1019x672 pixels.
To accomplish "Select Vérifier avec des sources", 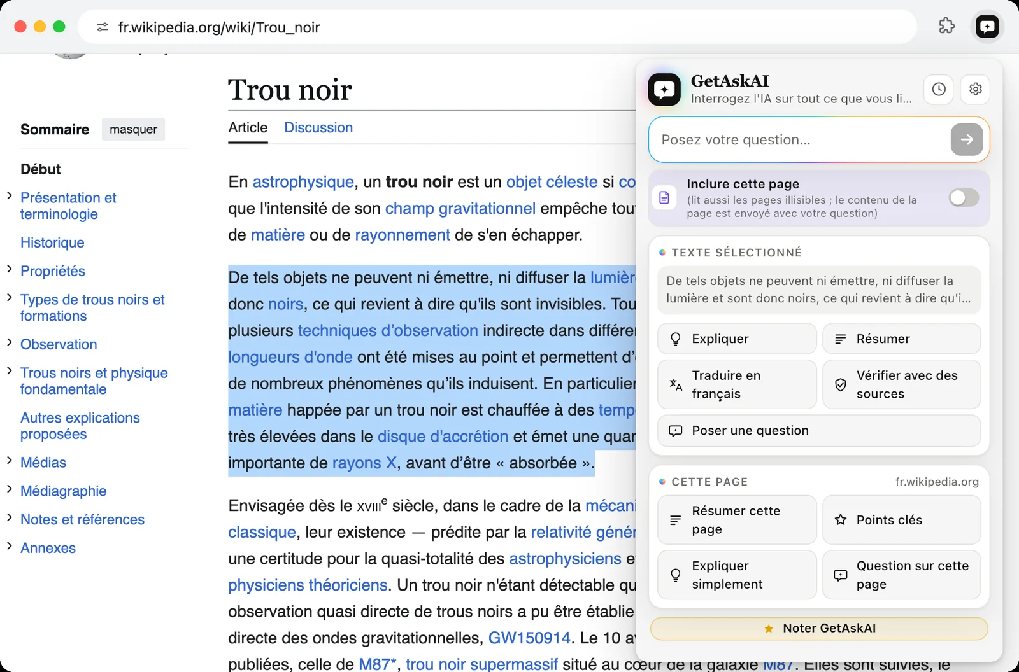I will click(x=901, y=384).
